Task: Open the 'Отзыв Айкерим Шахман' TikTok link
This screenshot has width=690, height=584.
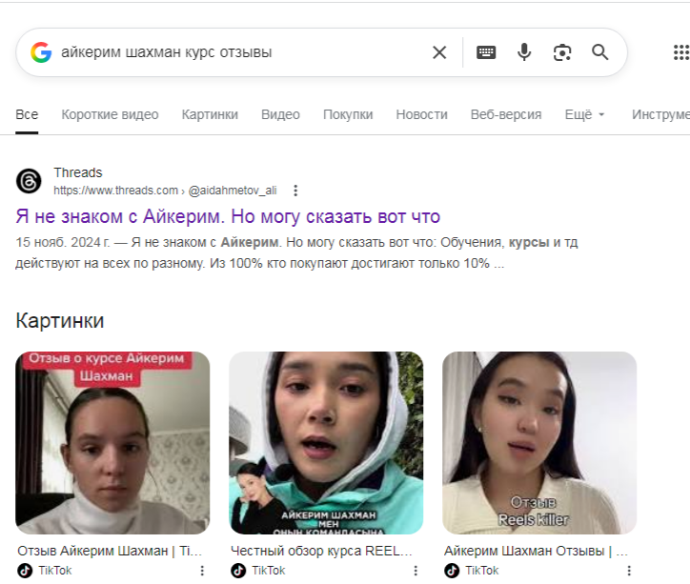Action: click(110, 551)
